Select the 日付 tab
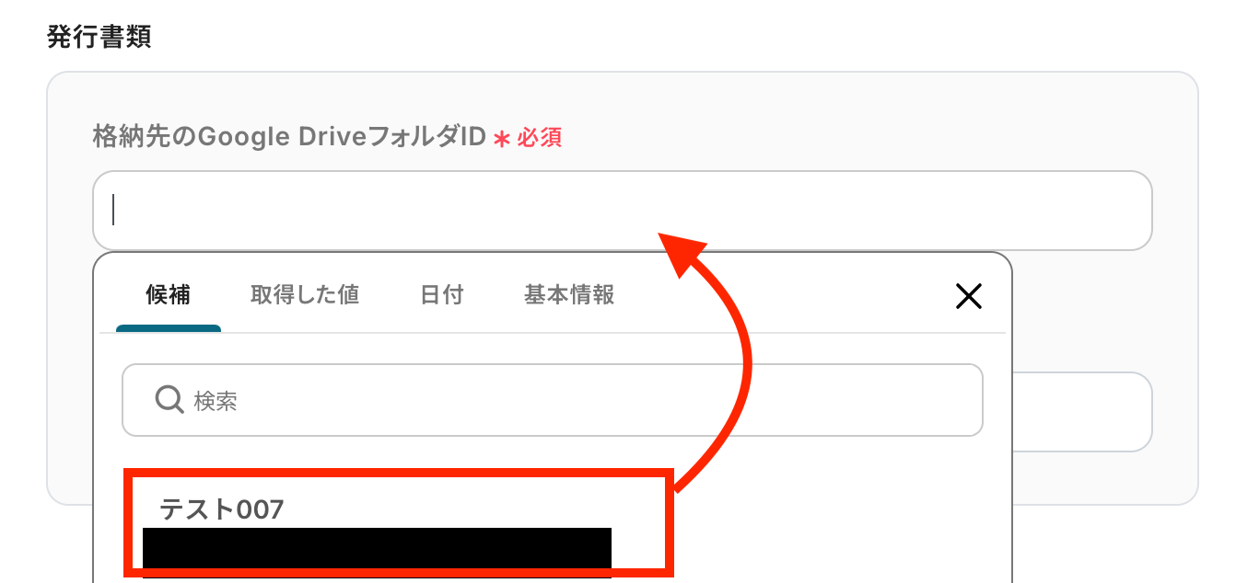The image size is (1236, 583). pos(442,295)
